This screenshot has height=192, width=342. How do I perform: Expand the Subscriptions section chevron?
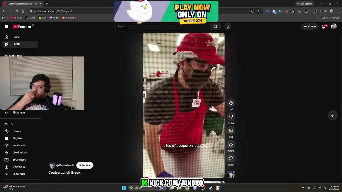pyautogui.click(x=25, y=56)
